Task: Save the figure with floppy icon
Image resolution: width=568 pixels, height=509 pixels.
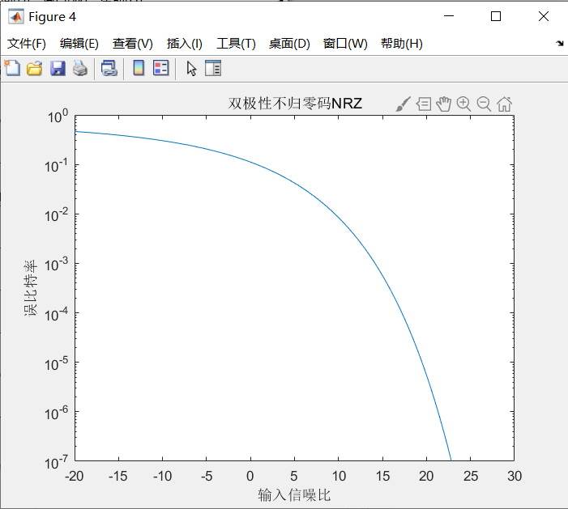Action: pos(58,68)
